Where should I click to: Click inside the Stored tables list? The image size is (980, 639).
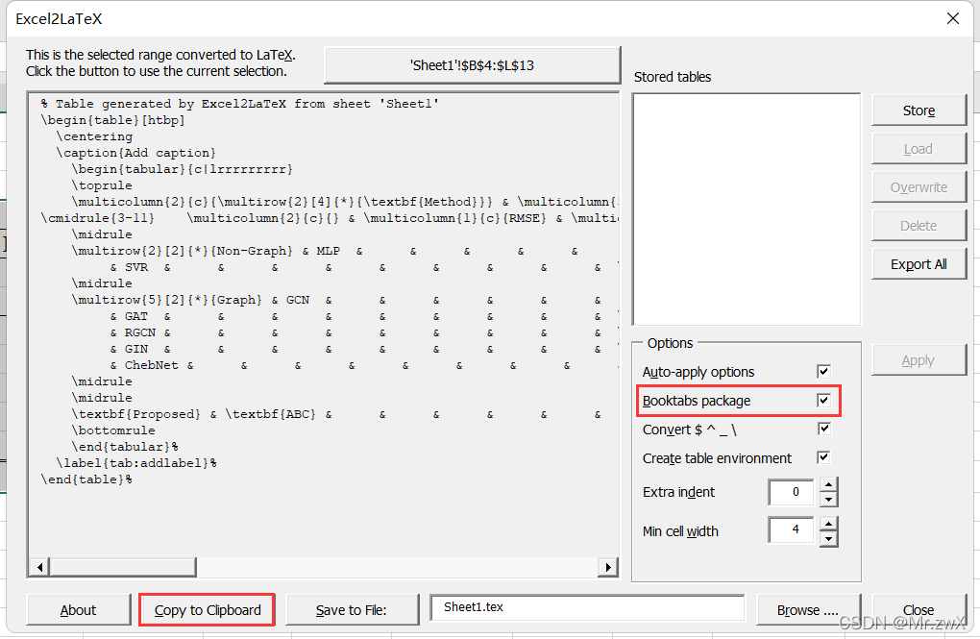tap(747, 209)
